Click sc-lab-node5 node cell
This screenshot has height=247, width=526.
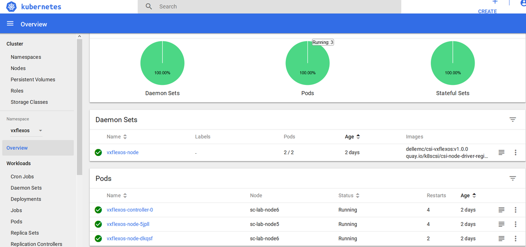pyautogui.click(x=264, y=224)
